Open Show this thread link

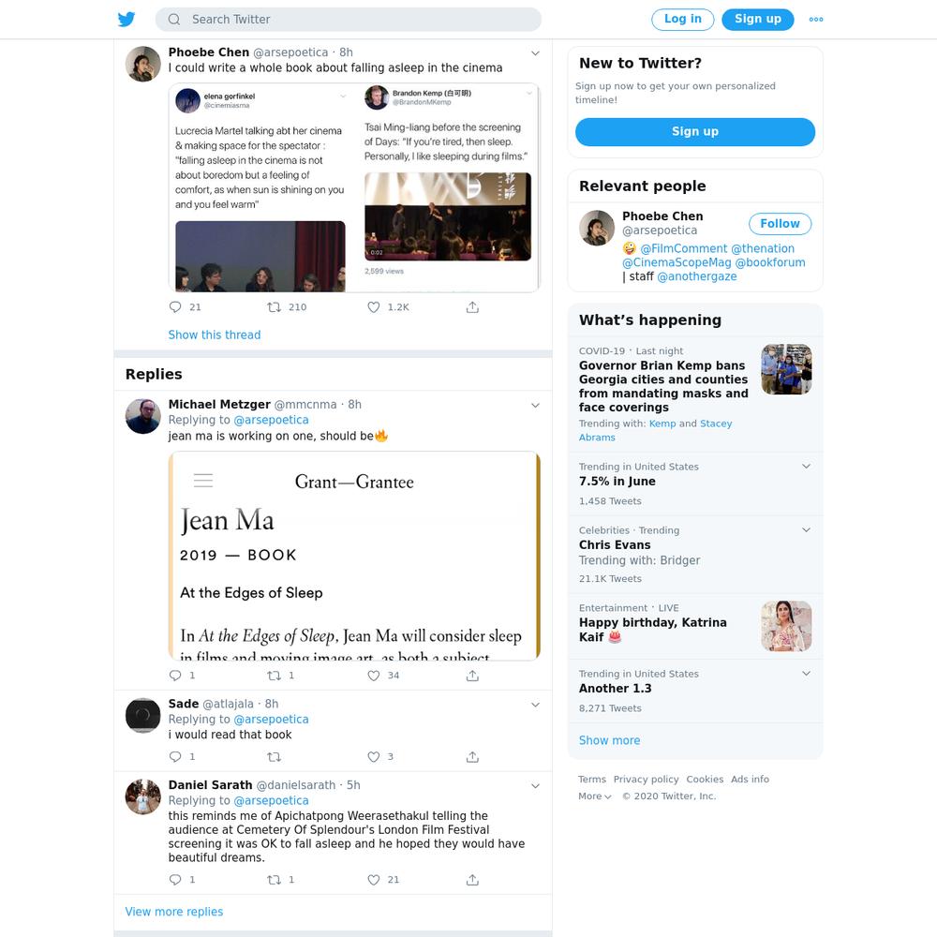tap(215, 335)
